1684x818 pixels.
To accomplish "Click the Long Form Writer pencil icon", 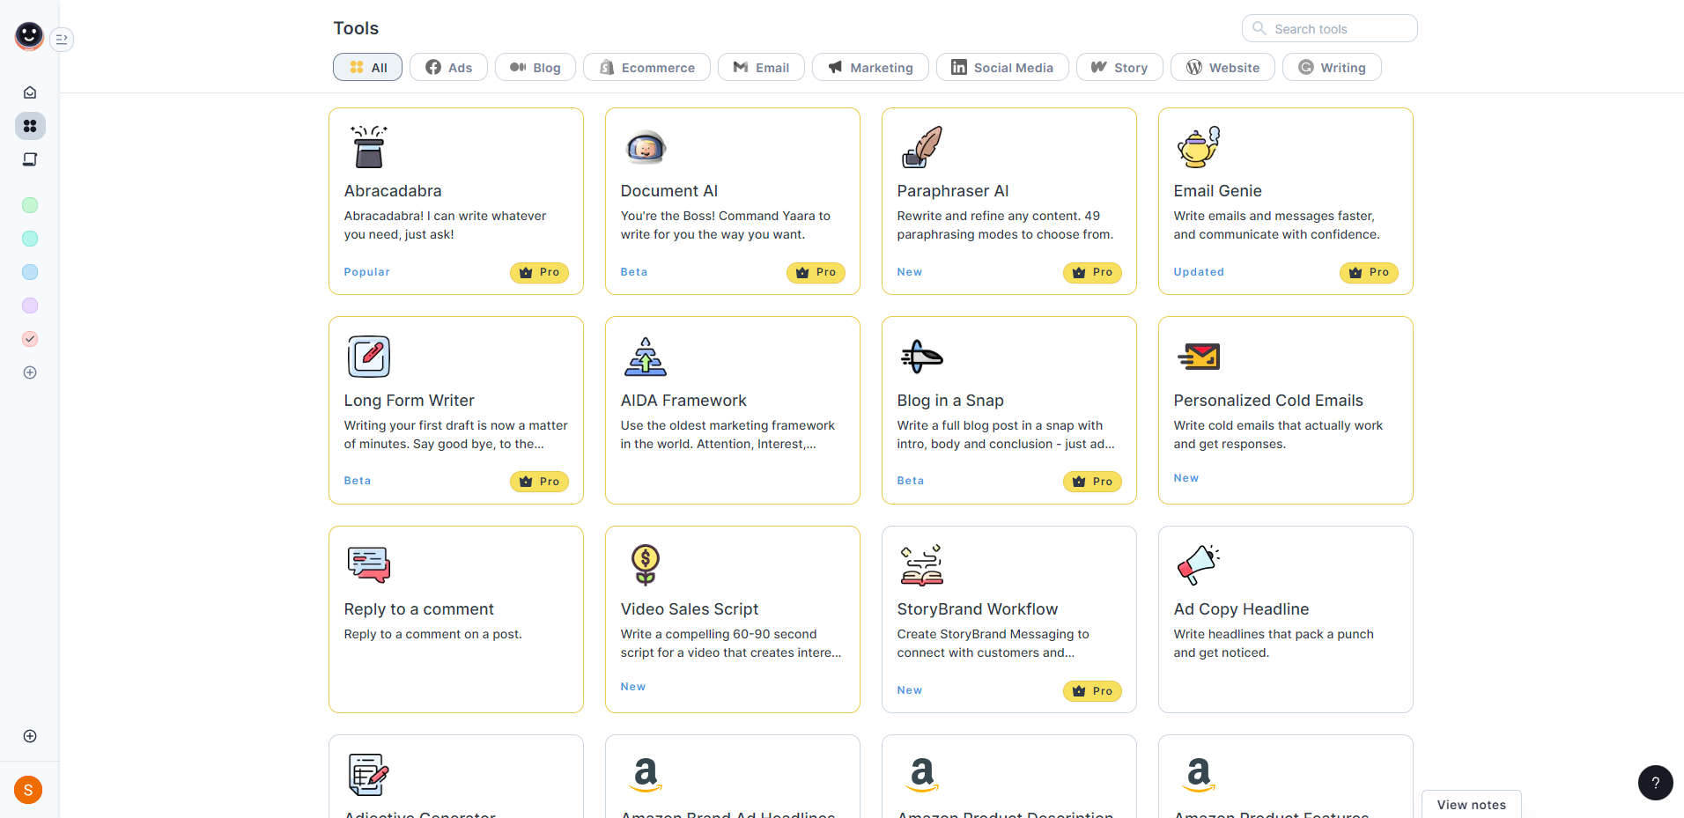I will [x=369, y=357].
